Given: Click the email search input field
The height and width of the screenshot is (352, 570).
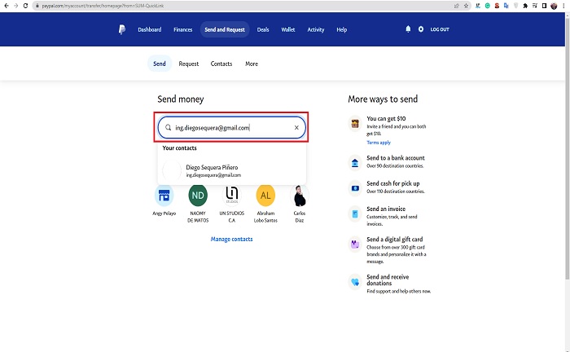Looking at the screenshot, I should click(232, 128).
